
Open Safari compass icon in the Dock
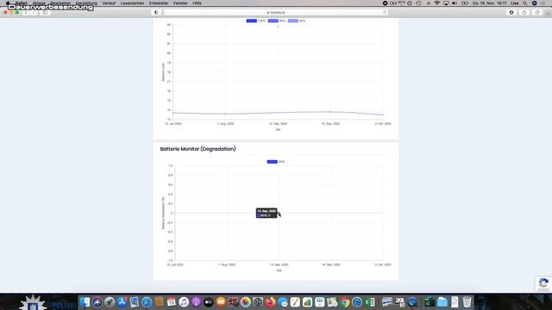pyautogui.click(x=147, y=302)
